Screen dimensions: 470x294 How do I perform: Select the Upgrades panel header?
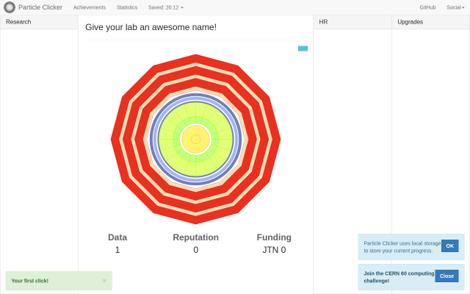tap(431, 22)
